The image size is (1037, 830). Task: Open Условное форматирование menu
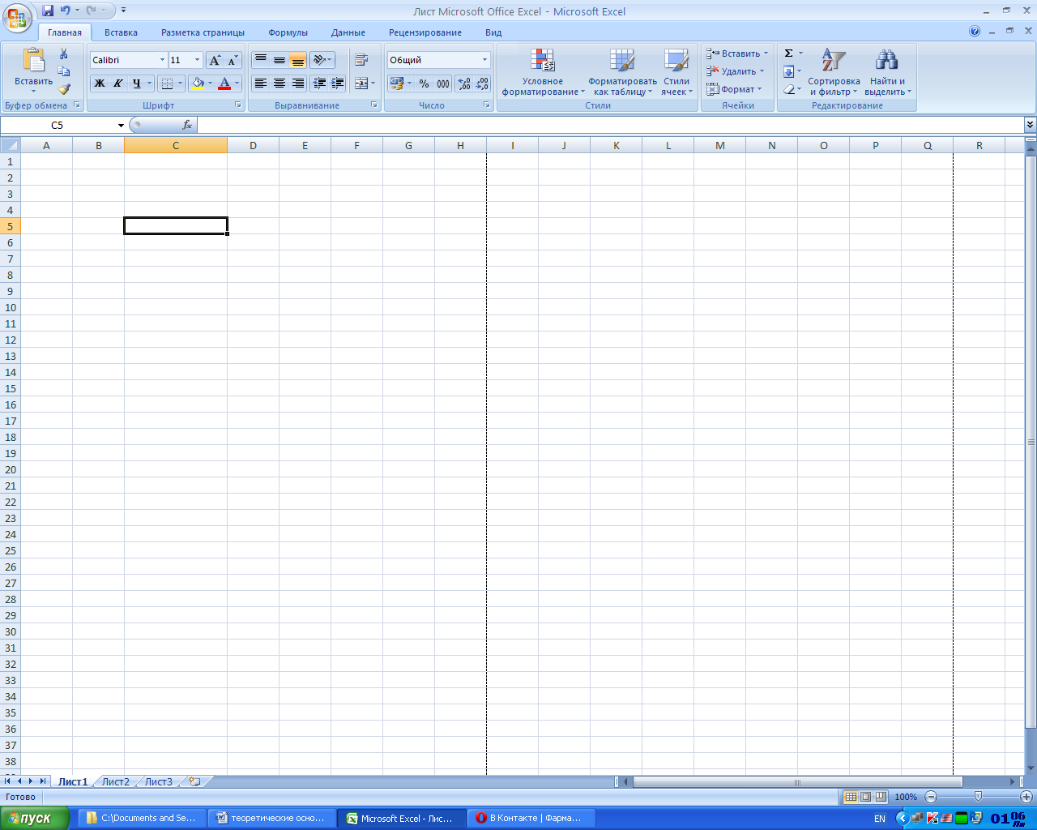click(543, 71)
